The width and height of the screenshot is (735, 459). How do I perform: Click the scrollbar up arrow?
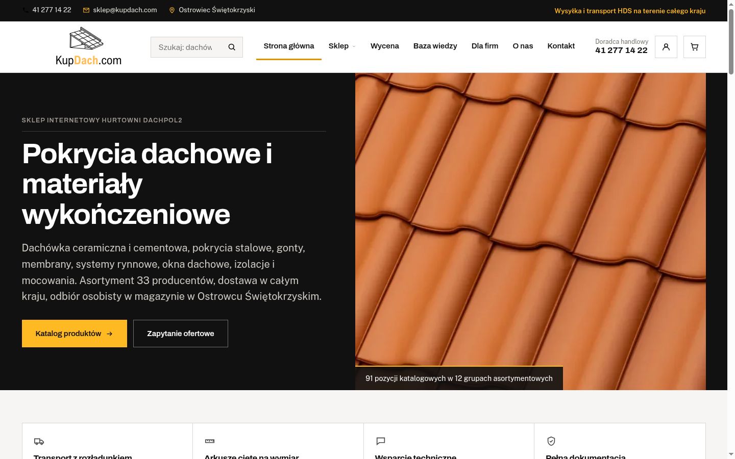(x=731, y=4)
